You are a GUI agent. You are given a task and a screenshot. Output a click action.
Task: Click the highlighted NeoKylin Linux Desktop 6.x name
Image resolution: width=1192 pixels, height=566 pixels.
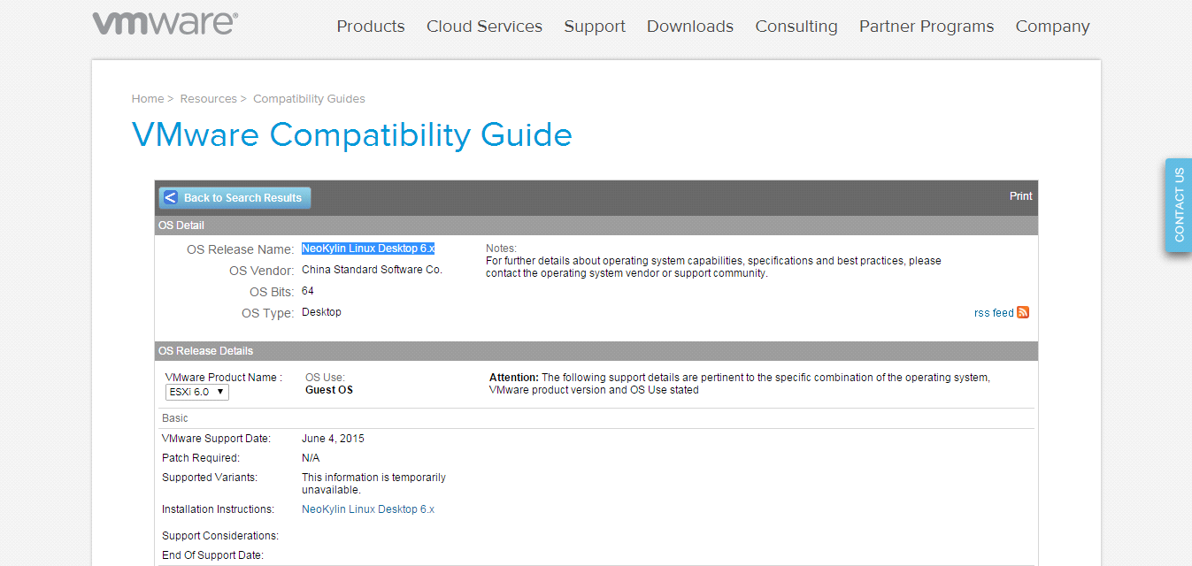pyautogui.click(x=368, y=249)
